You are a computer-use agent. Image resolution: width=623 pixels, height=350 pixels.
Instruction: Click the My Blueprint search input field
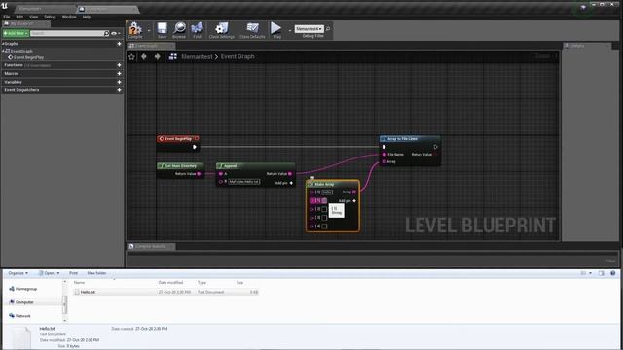[67, 33]
